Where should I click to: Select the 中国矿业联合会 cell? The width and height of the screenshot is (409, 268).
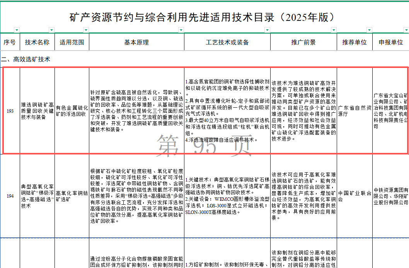[354, 196]
